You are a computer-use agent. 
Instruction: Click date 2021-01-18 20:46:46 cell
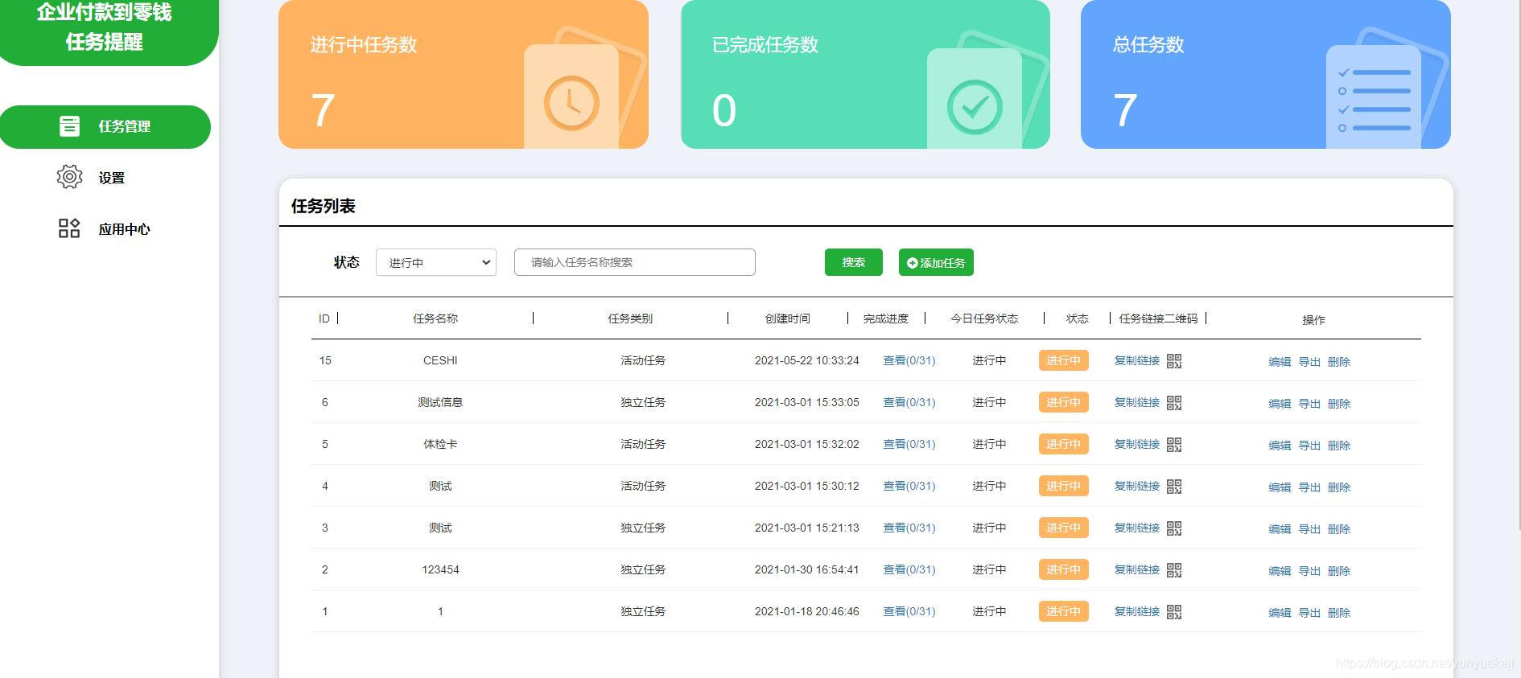[807, 611]
